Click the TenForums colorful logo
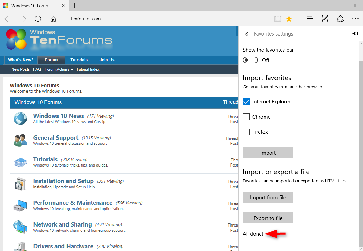 pyautogui.click(x=16, y=39)
